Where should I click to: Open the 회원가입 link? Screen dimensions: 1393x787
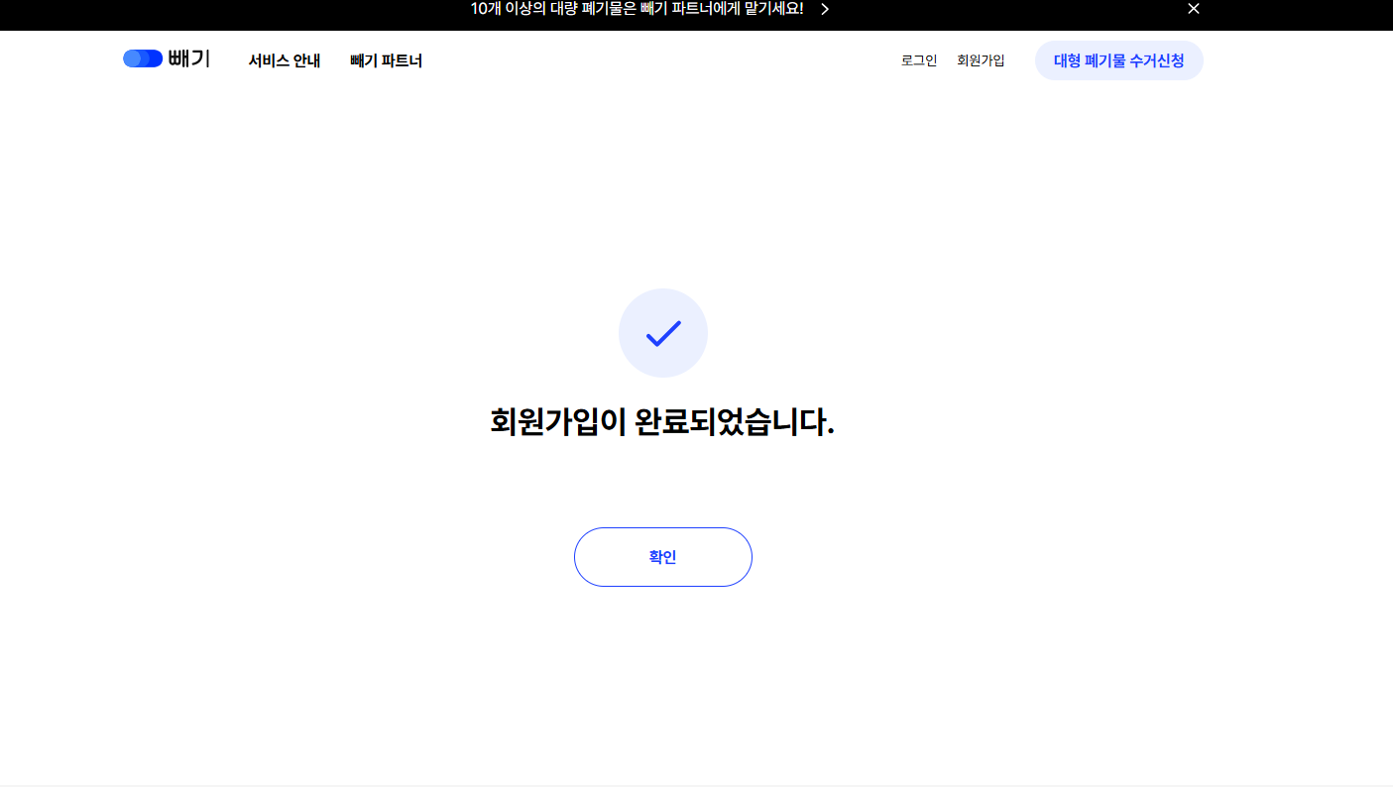(980, 59)
